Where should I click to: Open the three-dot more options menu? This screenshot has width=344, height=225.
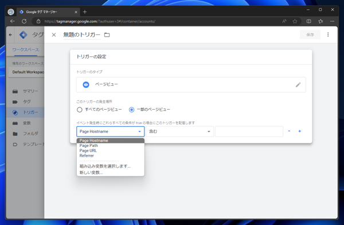[x=328, y=34]
